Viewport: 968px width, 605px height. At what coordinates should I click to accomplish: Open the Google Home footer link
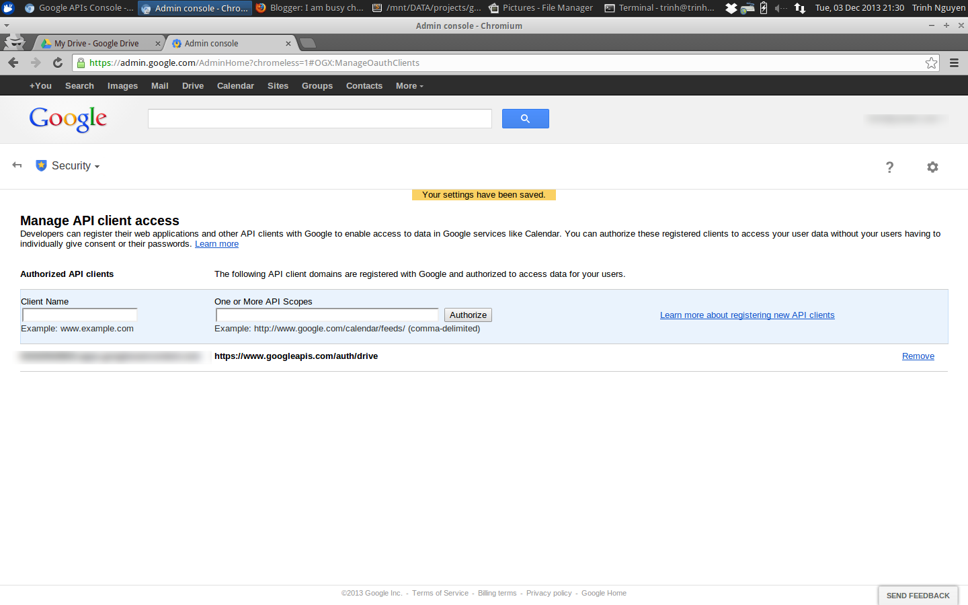[x=604, y=593]
